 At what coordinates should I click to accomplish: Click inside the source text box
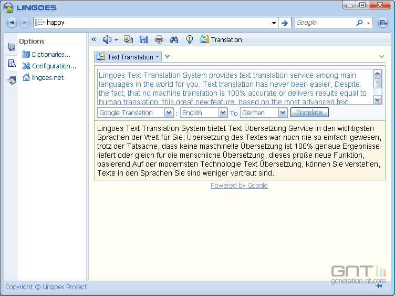(x=235, y=87)
